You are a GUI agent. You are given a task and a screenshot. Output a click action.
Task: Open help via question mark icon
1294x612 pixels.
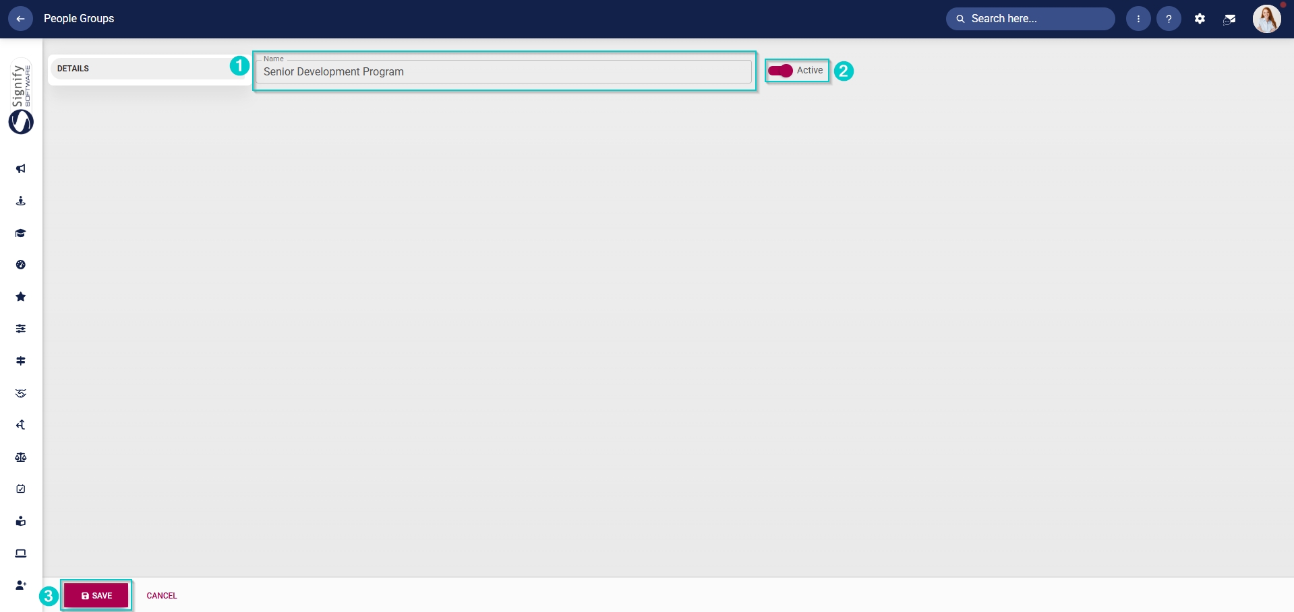pos(1169,19)
